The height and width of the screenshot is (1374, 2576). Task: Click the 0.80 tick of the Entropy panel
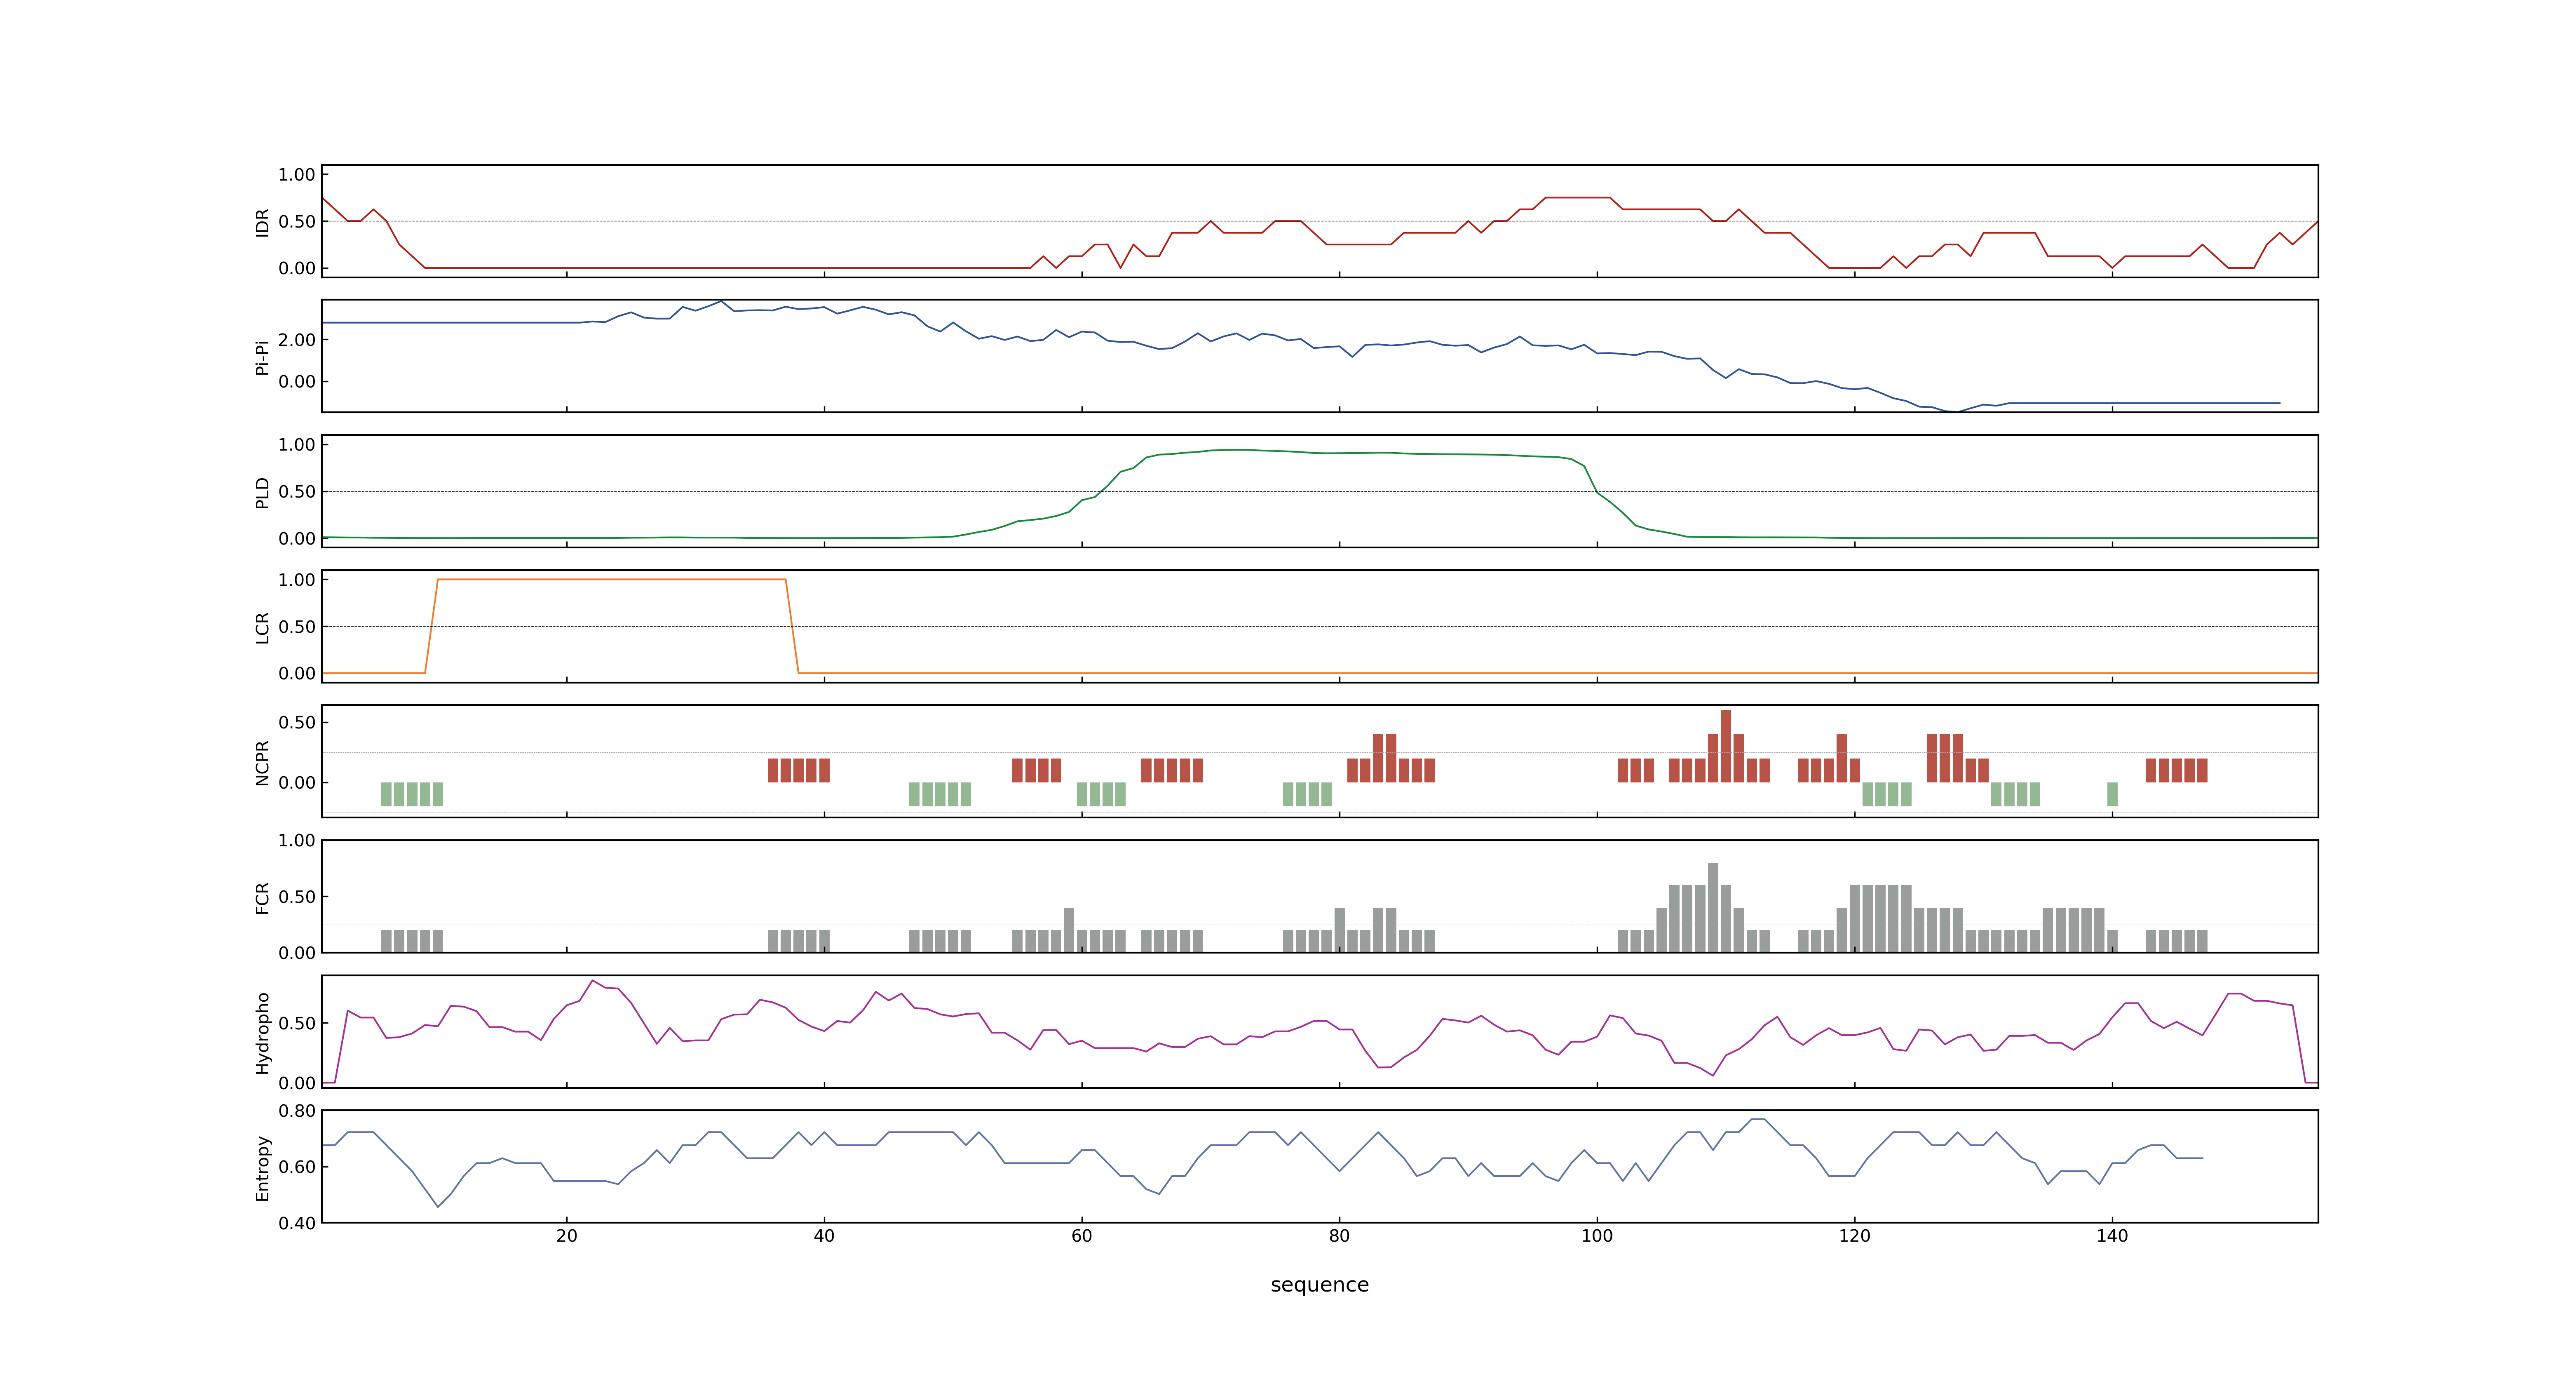[x=297, y=1111]
